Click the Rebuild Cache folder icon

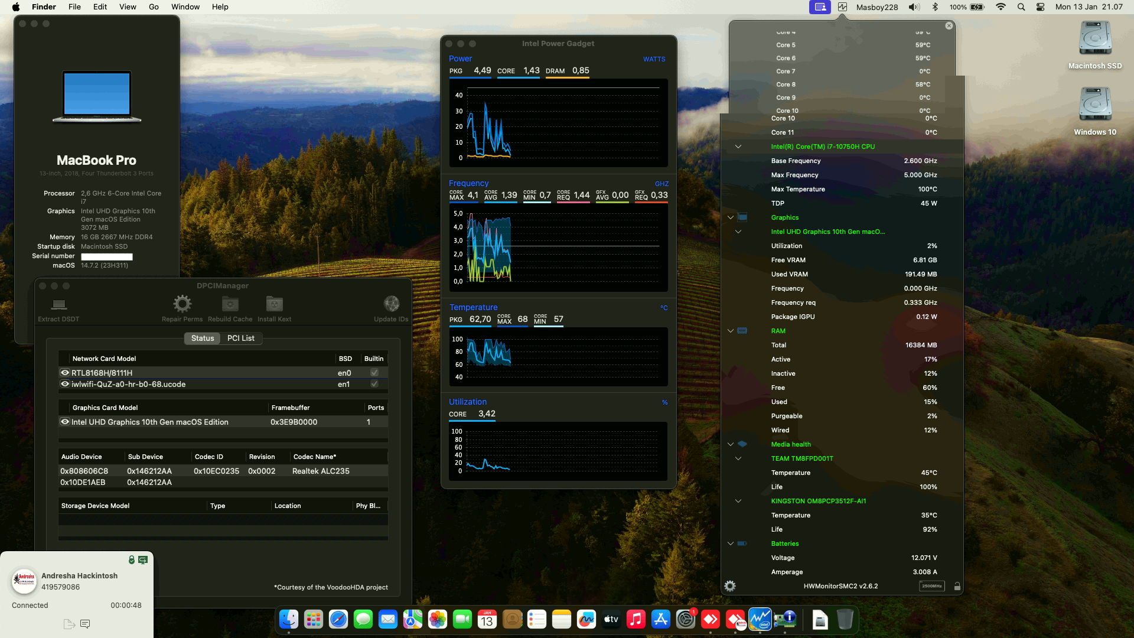coord(230,304)
